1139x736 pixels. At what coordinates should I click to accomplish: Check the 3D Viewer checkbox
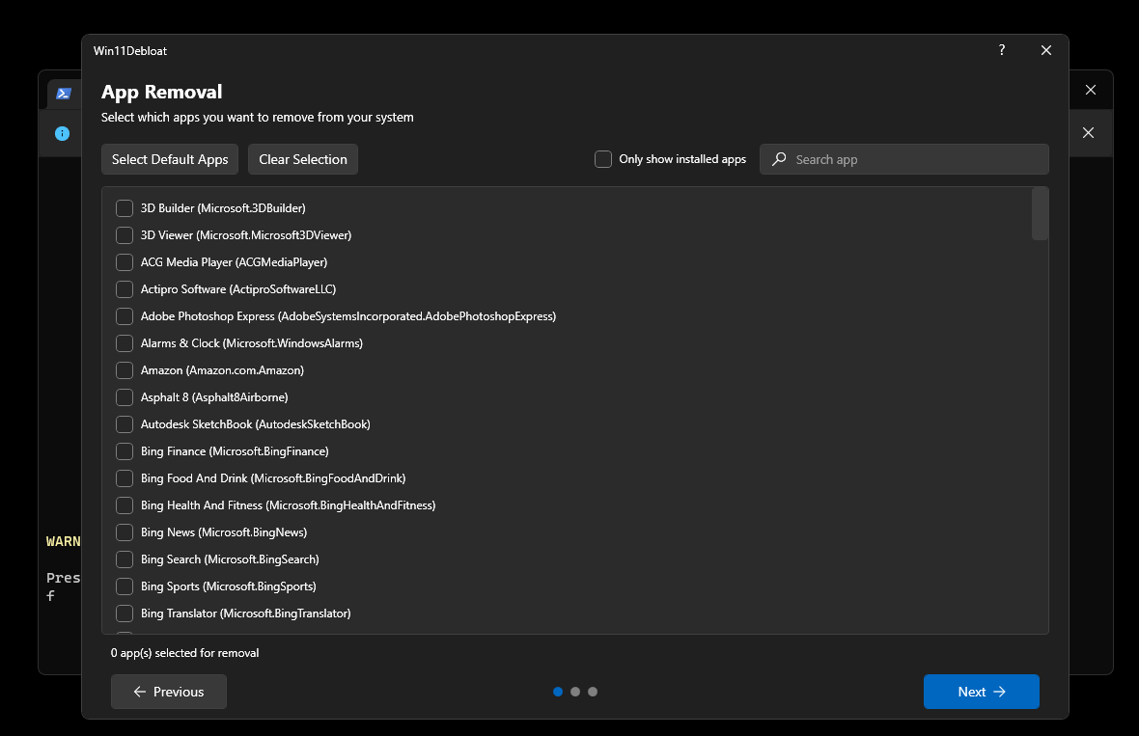(125, 235)
